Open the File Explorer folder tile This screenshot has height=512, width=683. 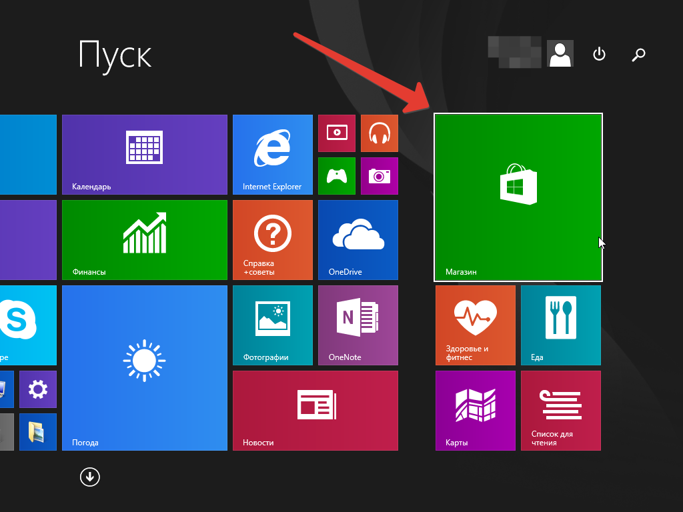[38, 432]
